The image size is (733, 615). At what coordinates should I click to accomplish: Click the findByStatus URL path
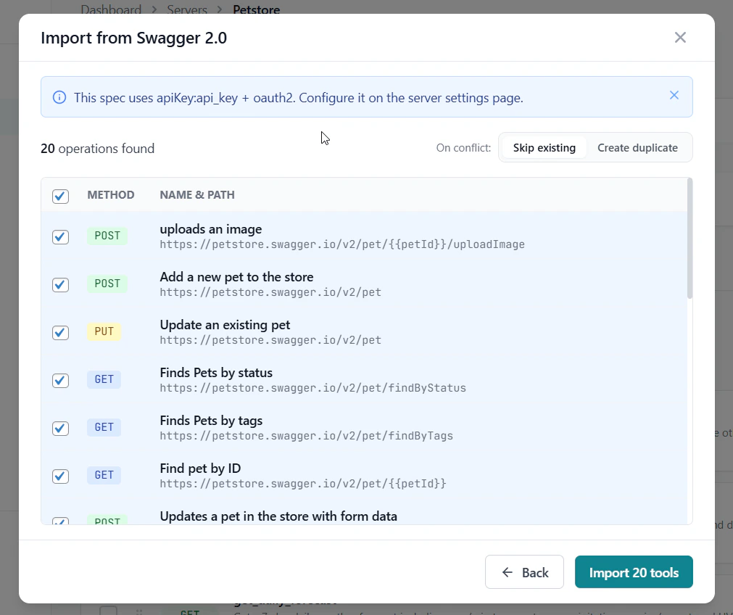click(312, 388)
